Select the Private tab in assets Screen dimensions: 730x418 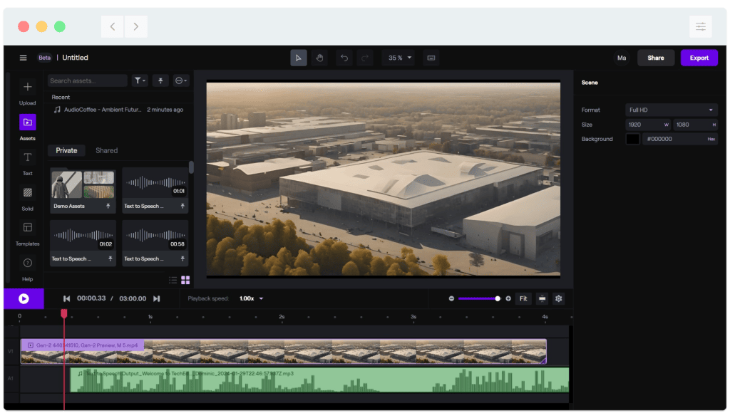[x=66, y=150]
